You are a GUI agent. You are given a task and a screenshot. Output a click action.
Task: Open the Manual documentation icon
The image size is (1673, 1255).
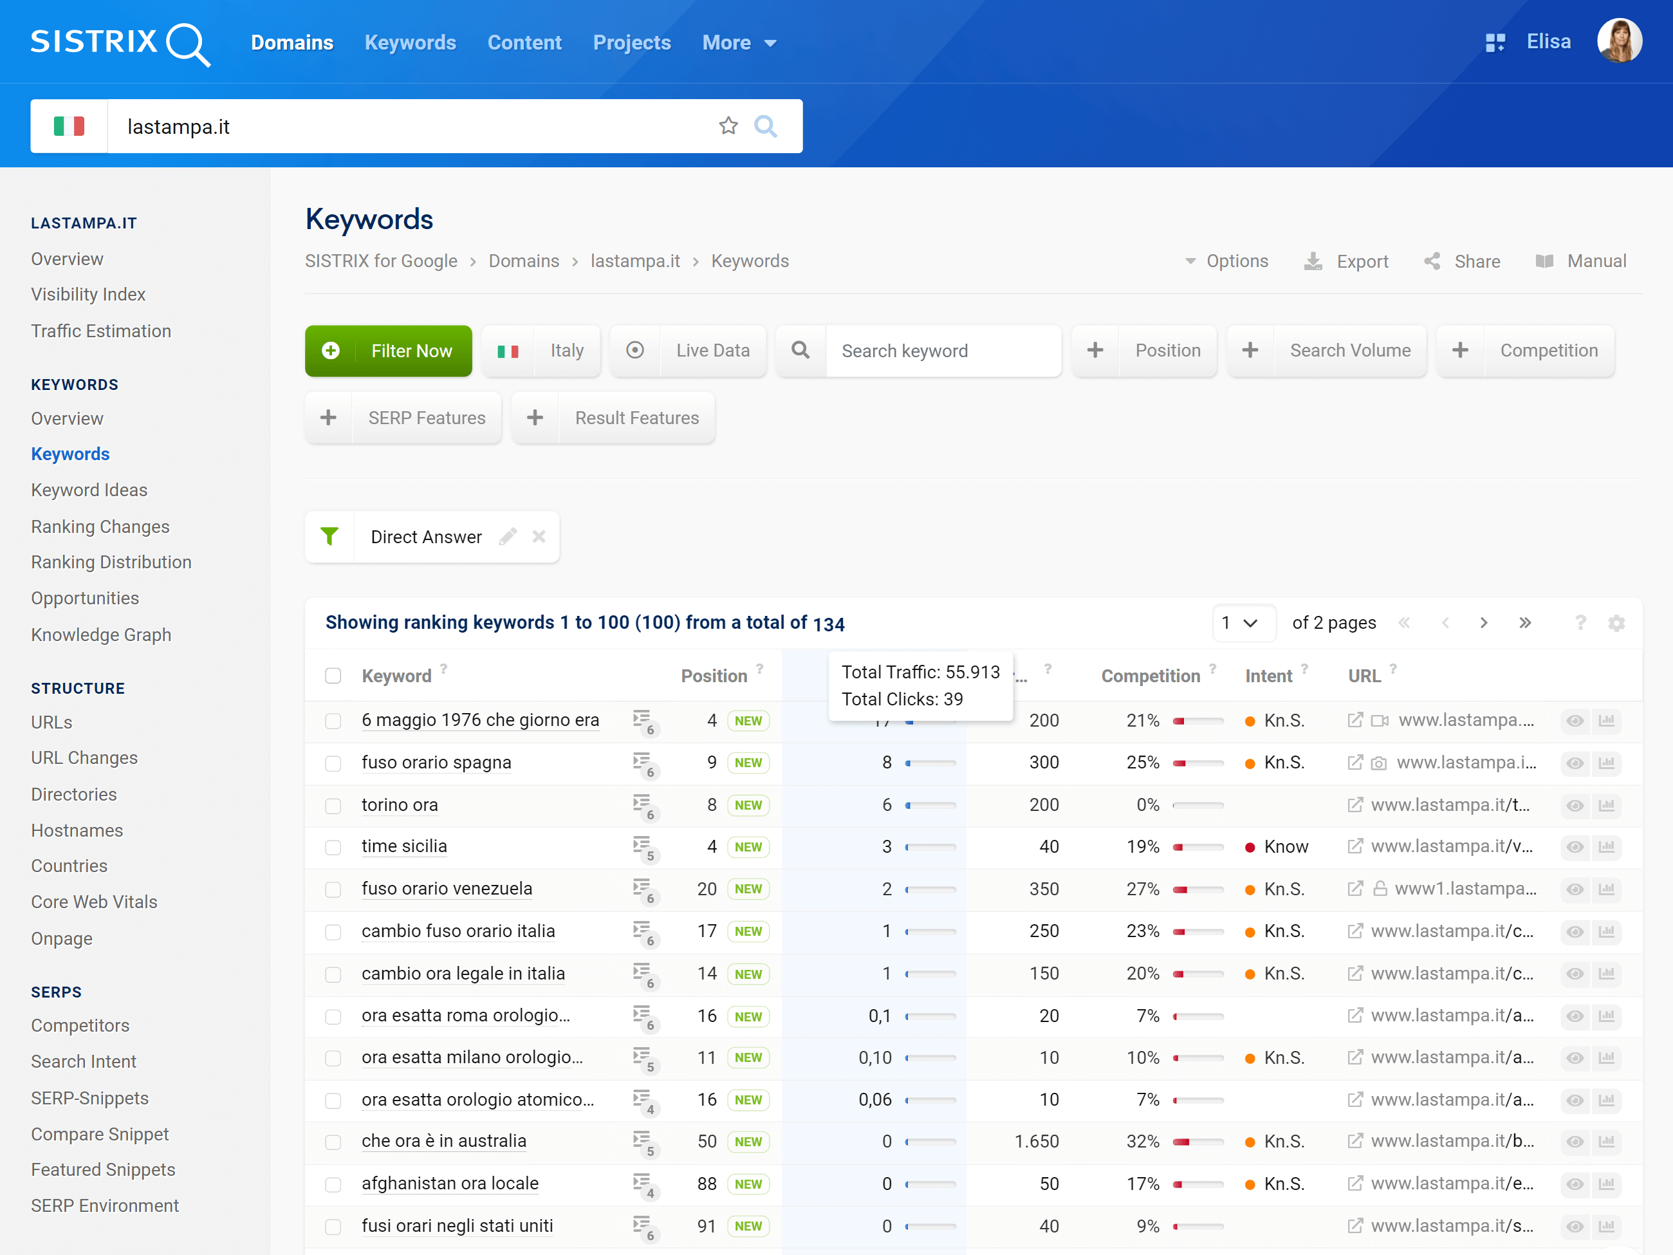tap(1545, 261)
